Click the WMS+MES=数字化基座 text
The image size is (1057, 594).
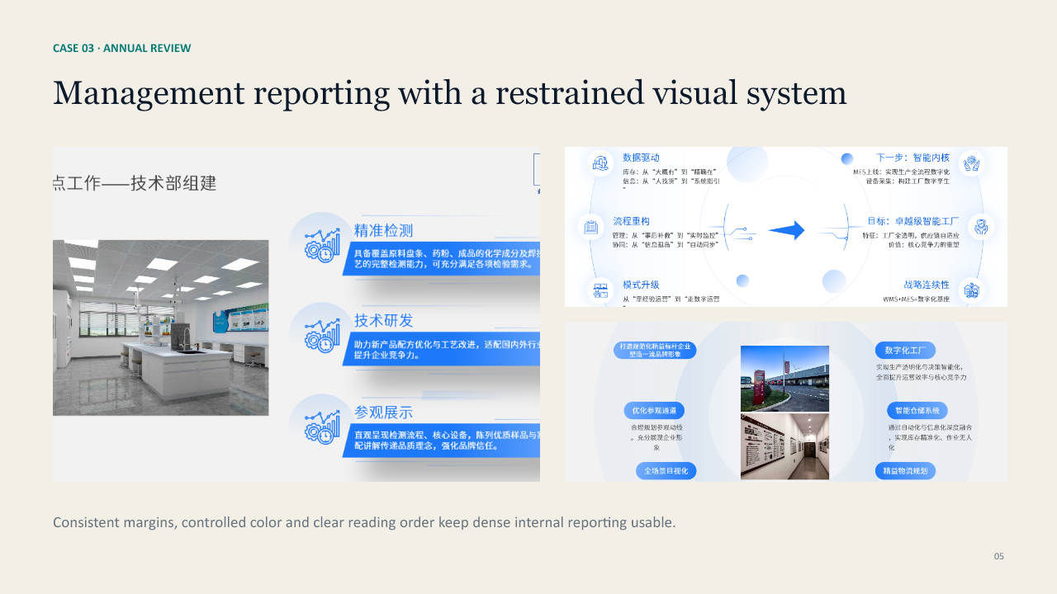(x=917, y=299)
